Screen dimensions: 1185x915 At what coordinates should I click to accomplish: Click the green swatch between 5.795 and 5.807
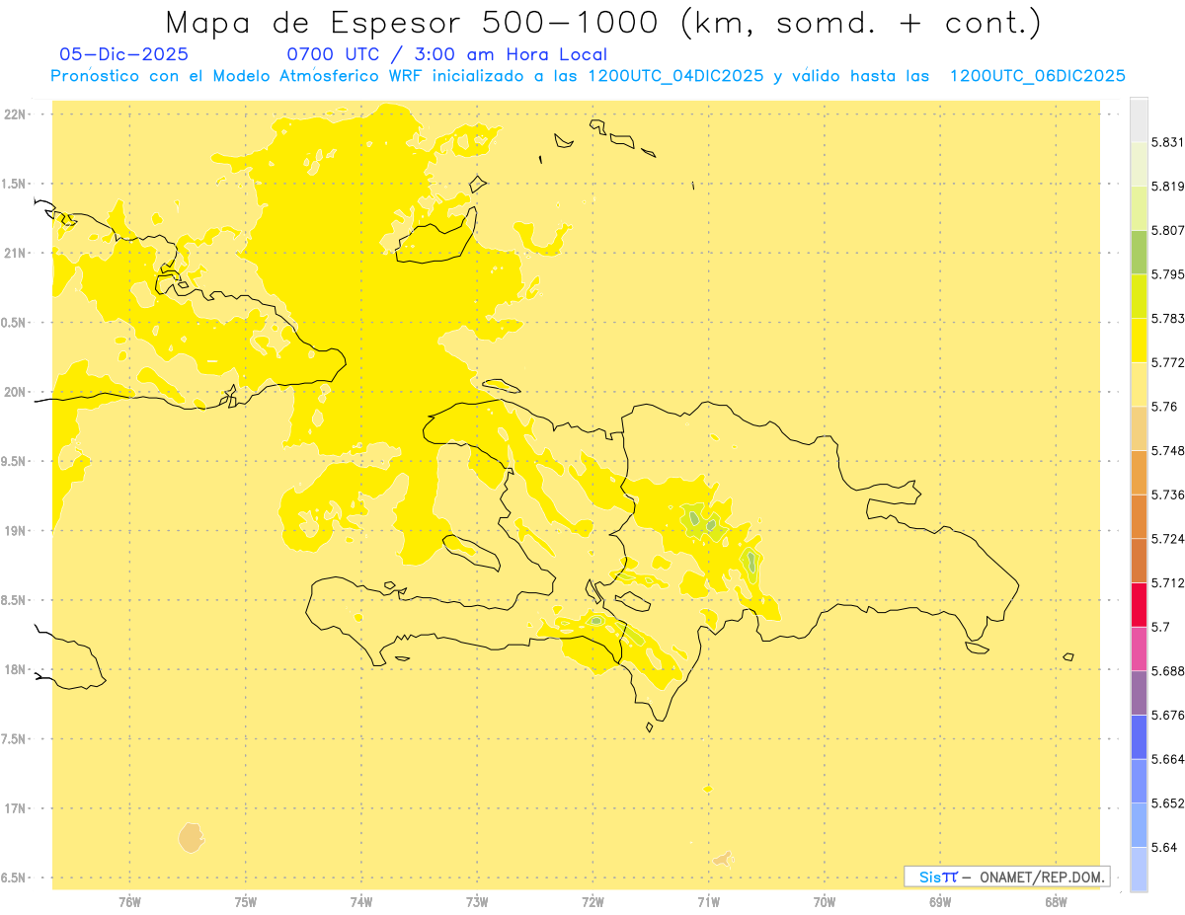click(1139, 253)
